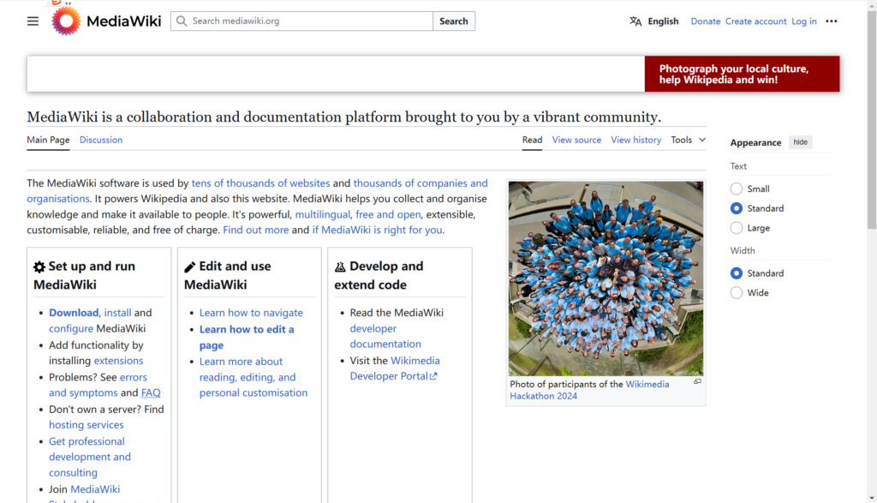
Task: Select the Wide width option
Action: pos(737,293)
